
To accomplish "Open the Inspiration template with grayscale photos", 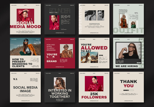I will [x=94, y=19].
